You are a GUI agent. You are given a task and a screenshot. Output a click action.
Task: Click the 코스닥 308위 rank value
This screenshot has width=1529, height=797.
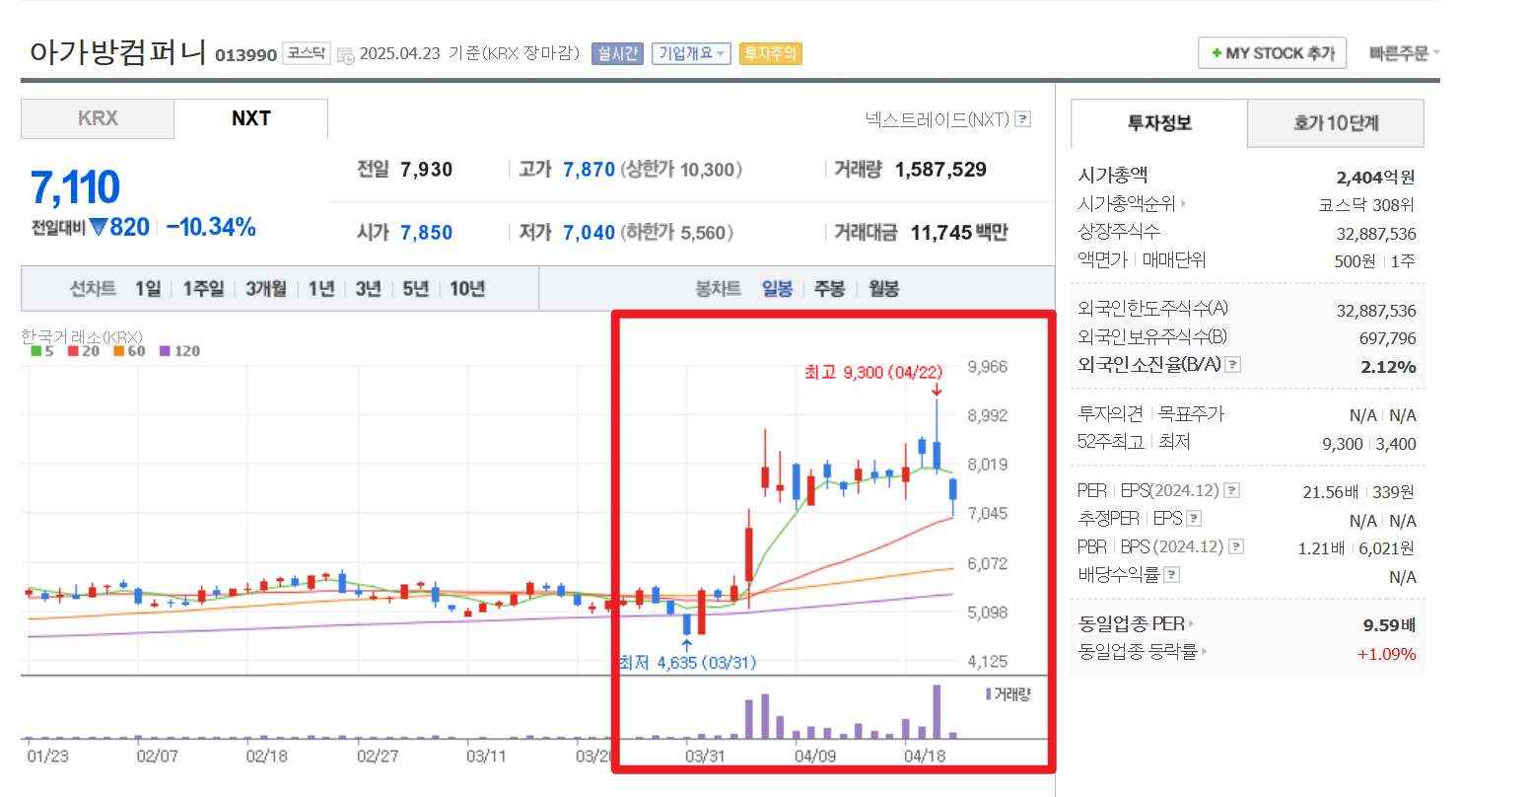1366,205
